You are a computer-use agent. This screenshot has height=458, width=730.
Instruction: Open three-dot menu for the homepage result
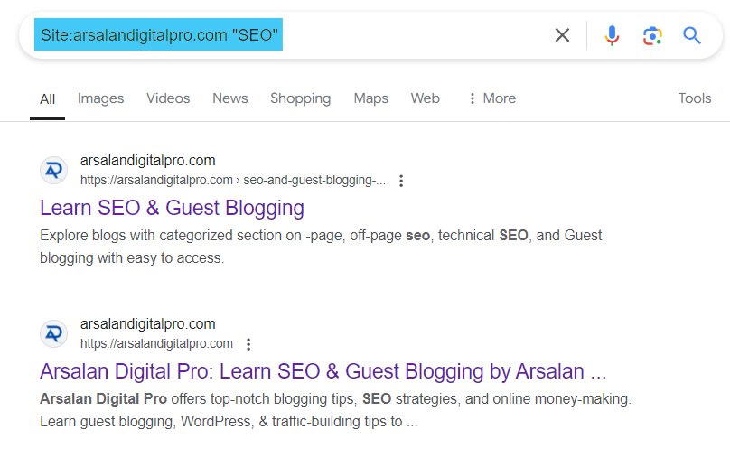pyautogui.click(x=248, y=344)
